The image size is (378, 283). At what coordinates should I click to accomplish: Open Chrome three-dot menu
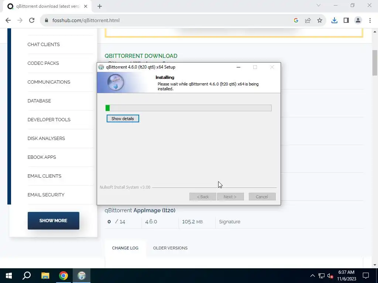[x=370, y=21]
